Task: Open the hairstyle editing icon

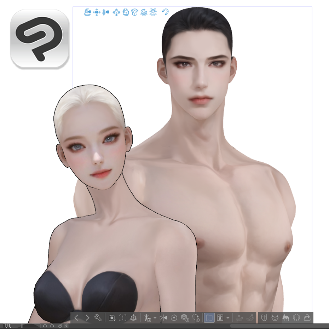Action: click(x=285, y=318)
